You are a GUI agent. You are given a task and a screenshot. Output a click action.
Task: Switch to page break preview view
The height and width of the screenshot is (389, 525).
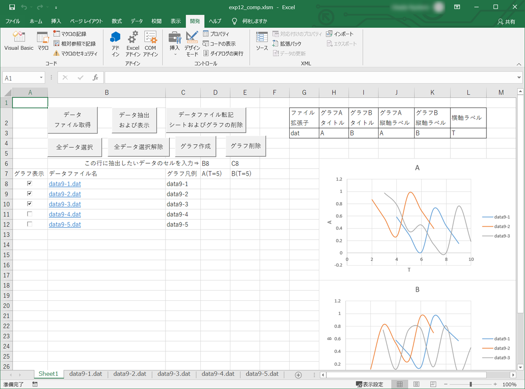(433, 384)
